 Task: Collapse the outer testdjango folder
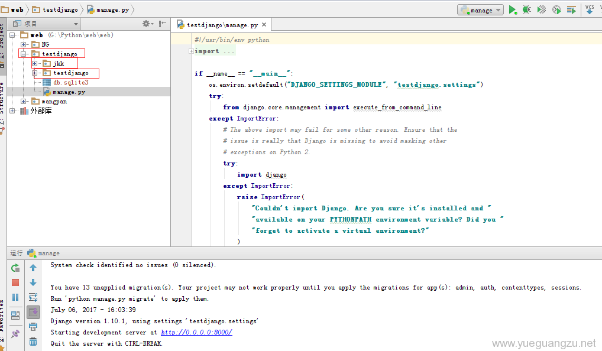click(24, 54)
